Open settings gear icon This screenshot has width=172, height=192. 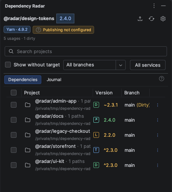pyautogui.click(x=163, y=19)
